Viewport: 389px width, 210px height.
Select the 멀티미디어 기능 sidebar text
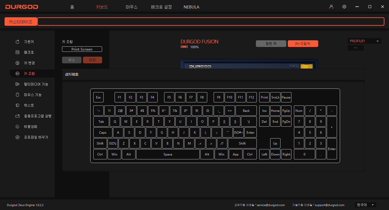click(36, 84)
